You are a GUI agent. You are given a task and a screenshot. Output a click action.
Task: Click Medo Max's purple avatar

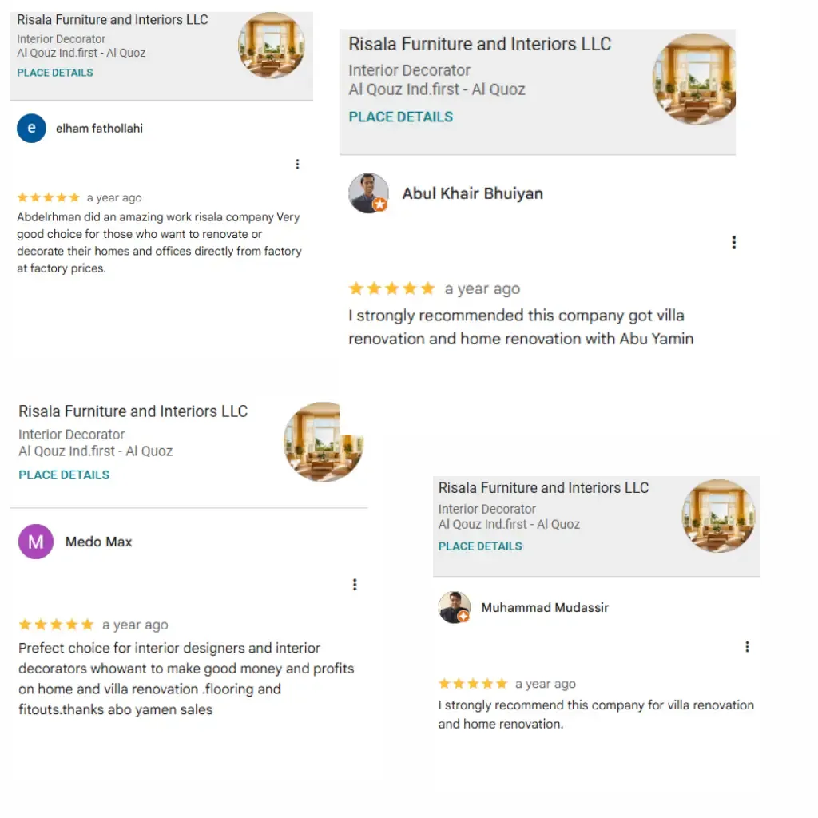pyautogui.click(x=35, y=542)
